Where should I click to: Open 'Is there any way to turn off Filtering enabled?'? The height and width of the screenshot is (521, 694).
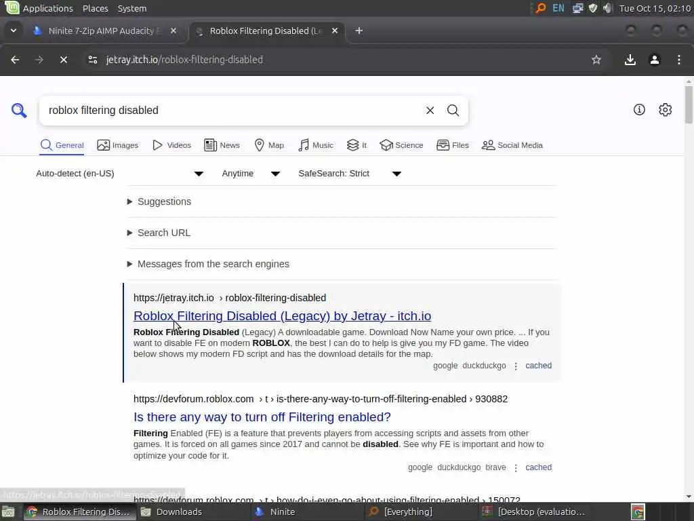[262, 417]
